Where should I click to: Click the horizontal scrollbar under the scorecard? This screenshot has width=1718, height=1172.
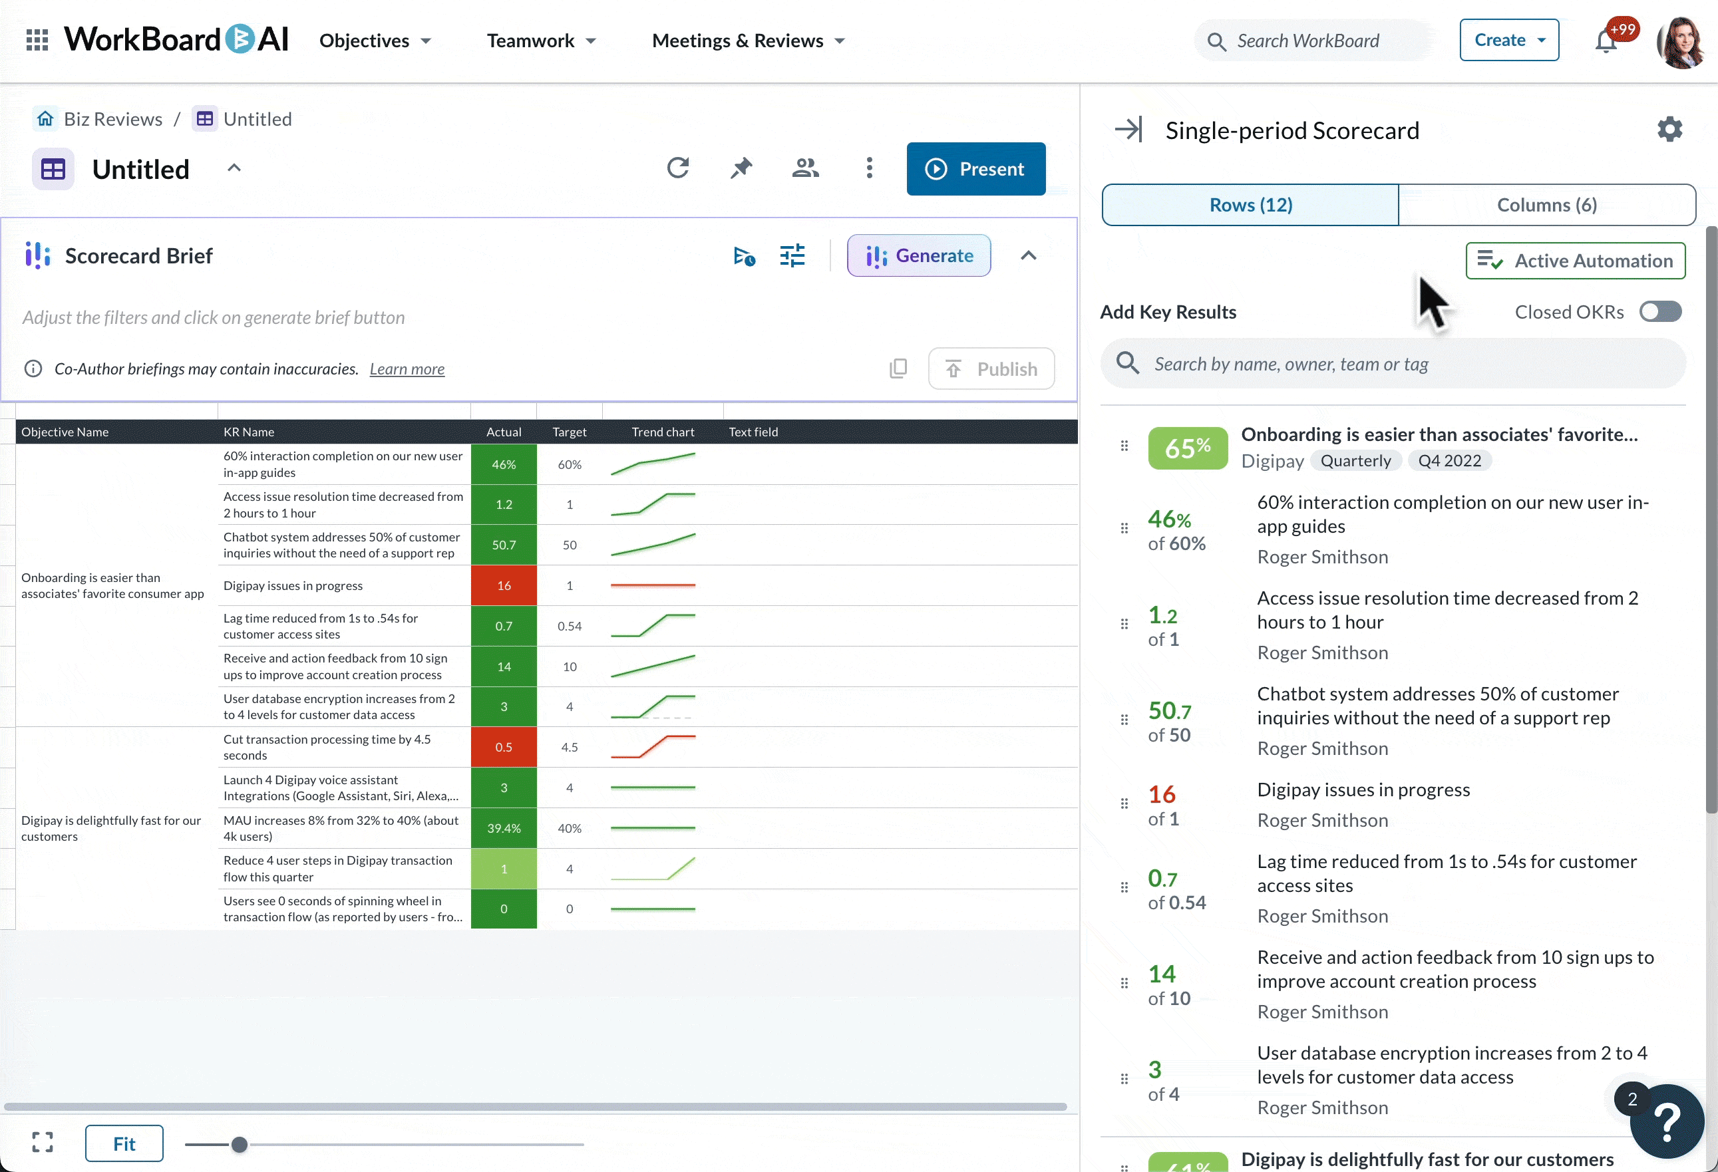pyautogui.click(x=535, y=1106)
